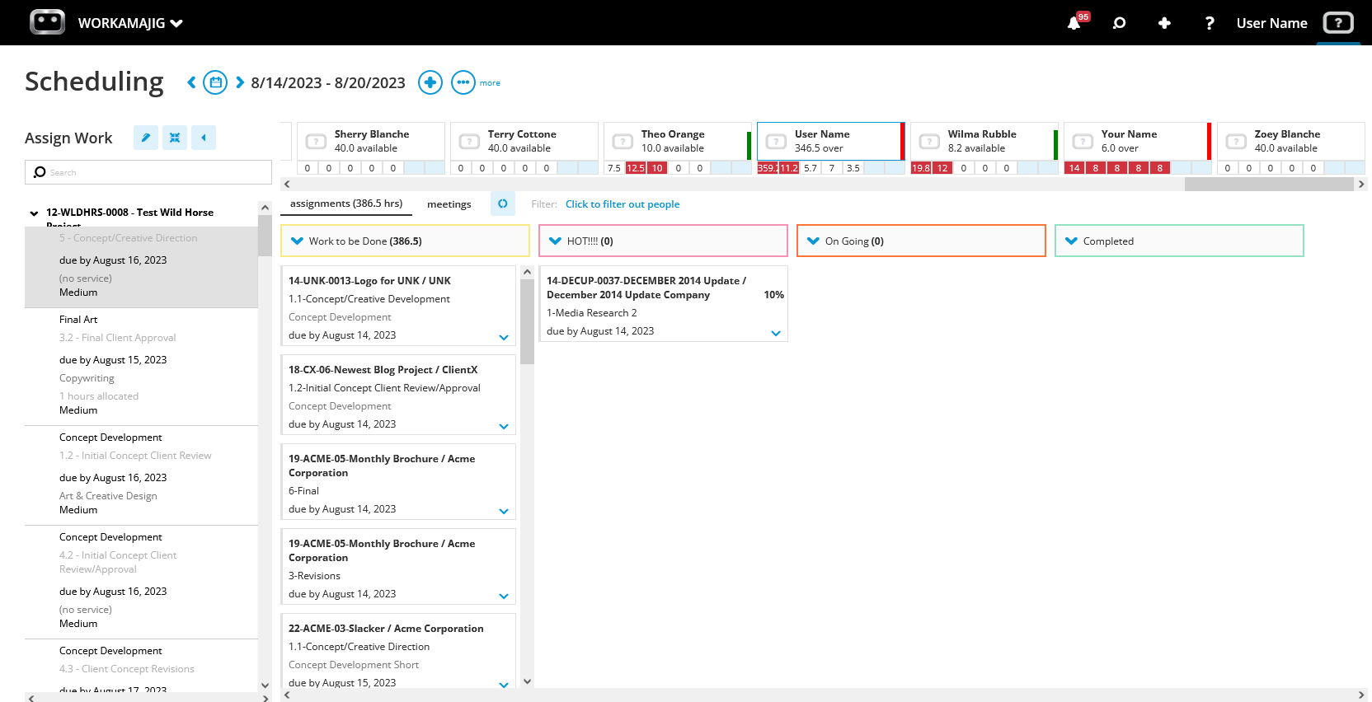Open the help question mark icon
1372x702 pixels.
pyautogui.click(x=1210, y=23)
